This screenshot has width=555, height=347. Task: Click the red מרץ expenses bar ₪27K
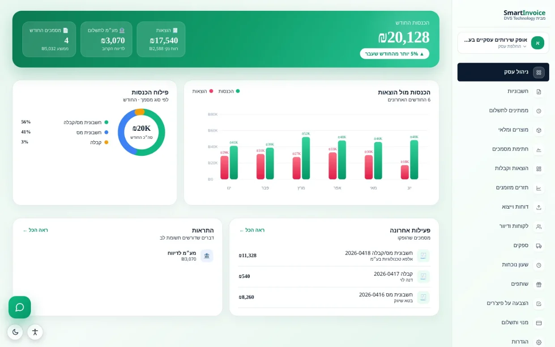point(297,168)
